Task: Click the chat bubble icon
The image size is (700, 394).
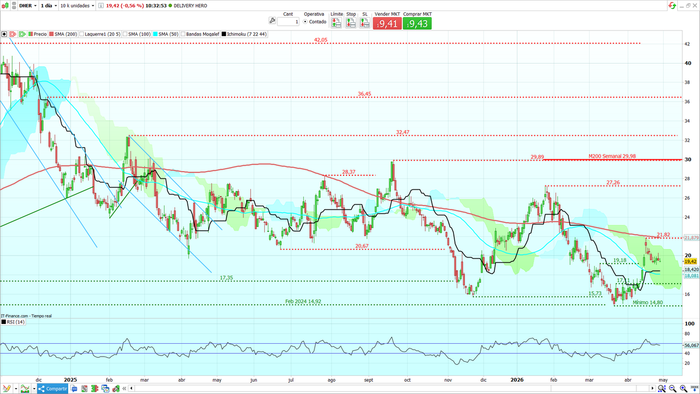Action: coord(74,389)
